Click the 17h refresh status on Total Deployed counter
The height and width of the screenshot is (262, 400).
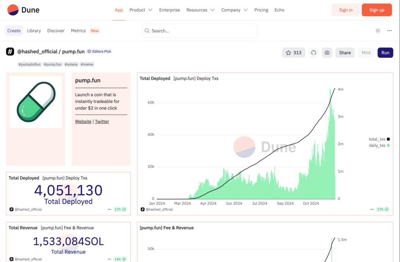coord(120,209)
